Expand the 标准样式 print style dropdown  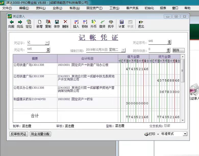pos(185,134)
